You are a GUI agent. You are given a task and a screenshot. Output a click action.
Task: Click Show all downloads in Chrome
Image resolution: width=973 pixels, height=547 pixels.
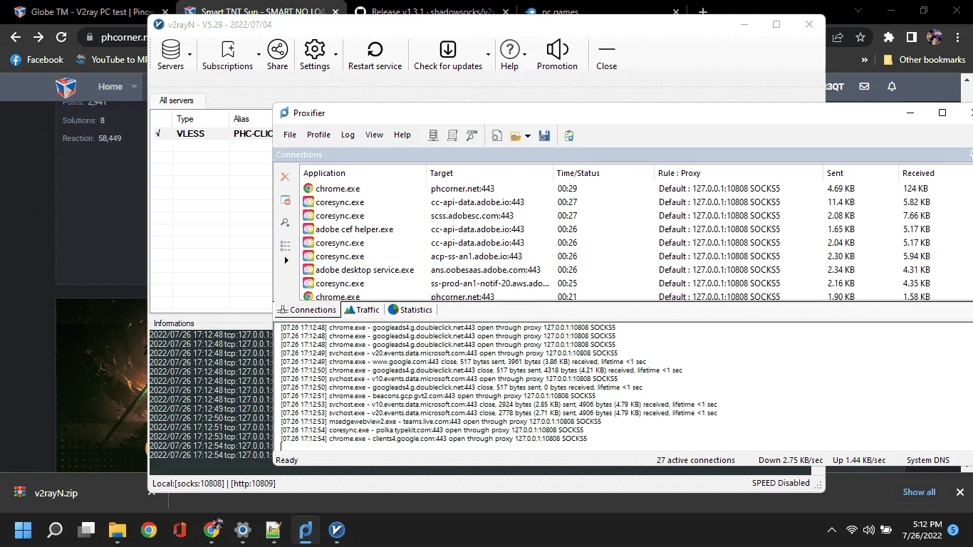919,492
